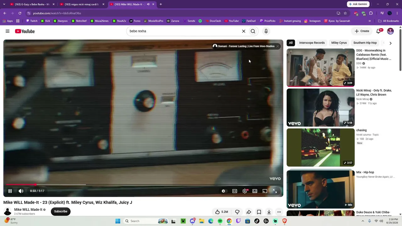Select the Southern Hip Hop chip

coord(365,43)
